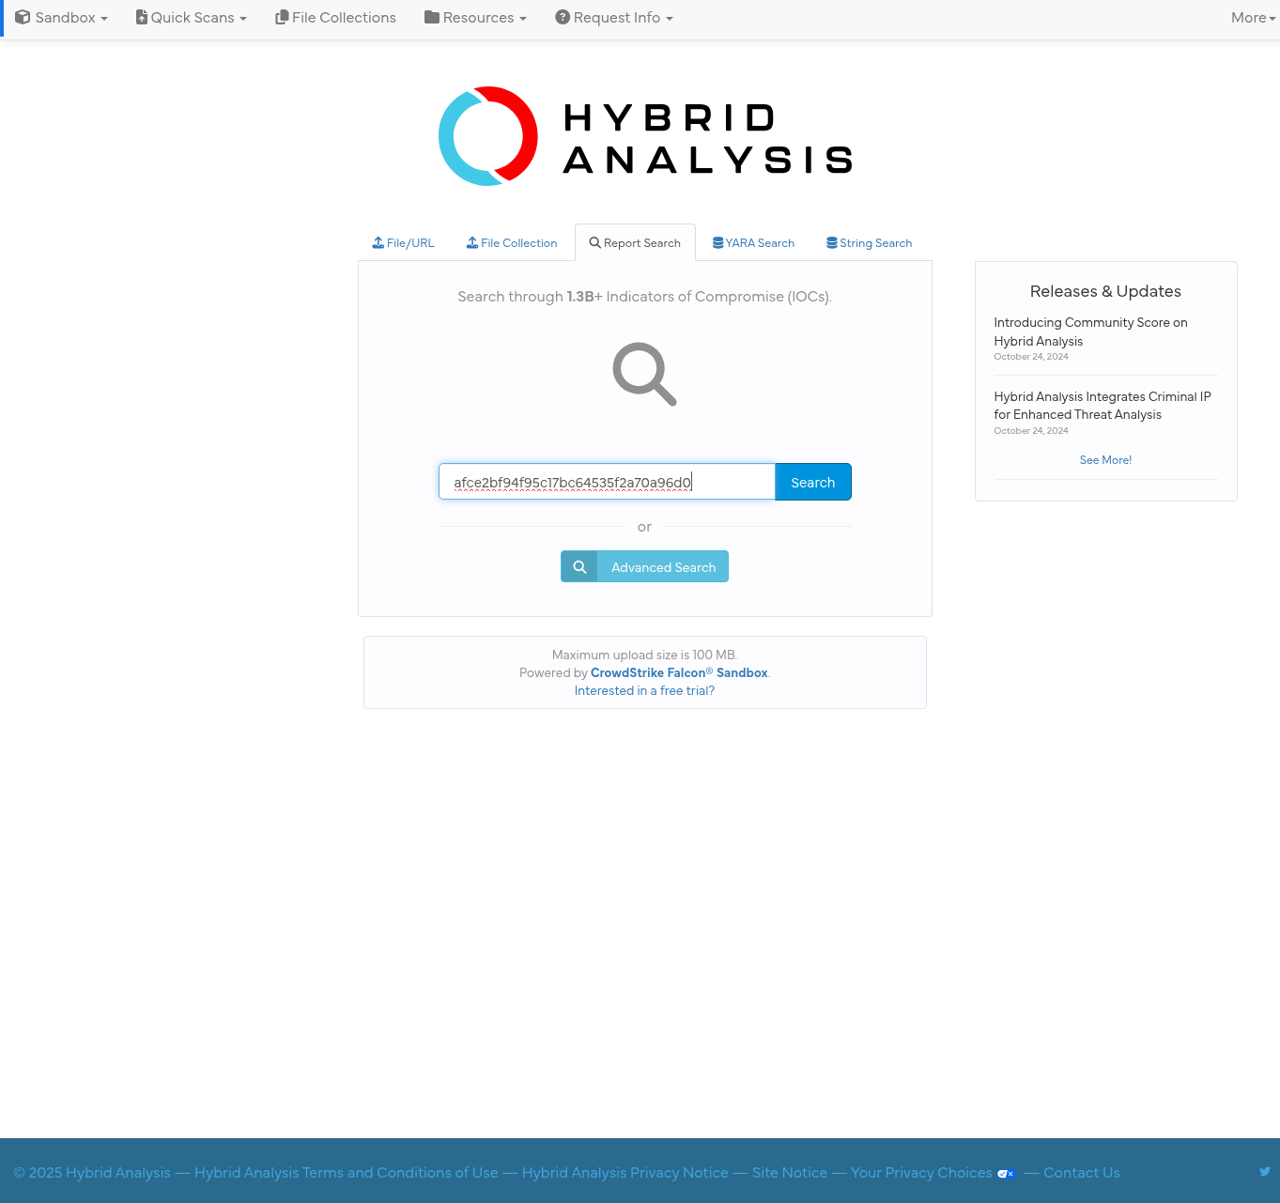Click the © 2025 Hybrid Analysis link
The width and height of the screenshot is (1280, 1203).
click(x=92, y=1173)
